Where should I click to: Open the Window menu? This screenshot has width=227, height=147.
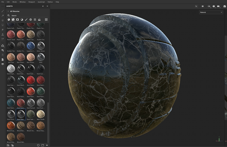[23, 2]
